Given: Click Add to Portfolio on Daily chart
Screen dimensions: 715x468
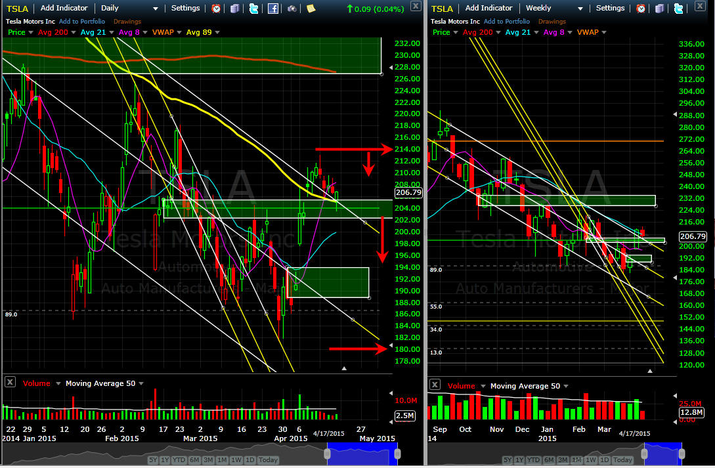Looking at the screenshot, I should click(81, 22).
